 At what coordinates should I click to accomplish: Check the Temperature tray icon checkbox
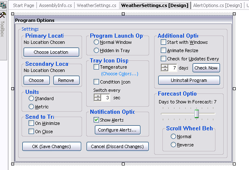[96, 67]
